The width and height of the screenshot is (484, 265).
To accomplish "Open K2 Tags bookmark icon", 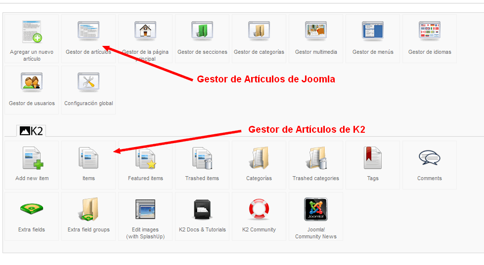I will point(373,158).
